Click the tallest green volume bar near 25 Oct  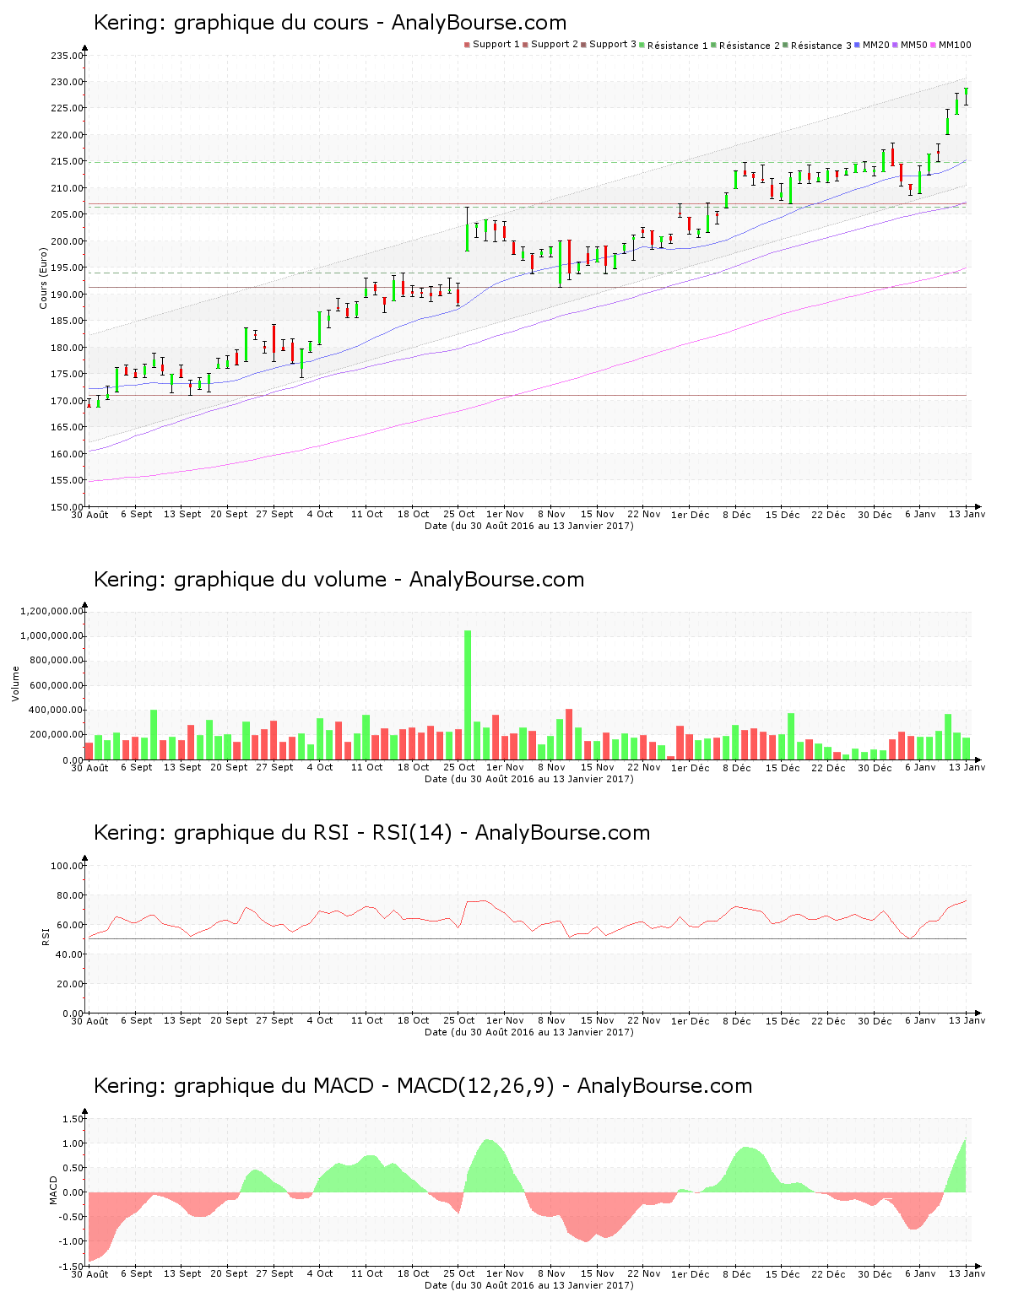pos(468,695)
